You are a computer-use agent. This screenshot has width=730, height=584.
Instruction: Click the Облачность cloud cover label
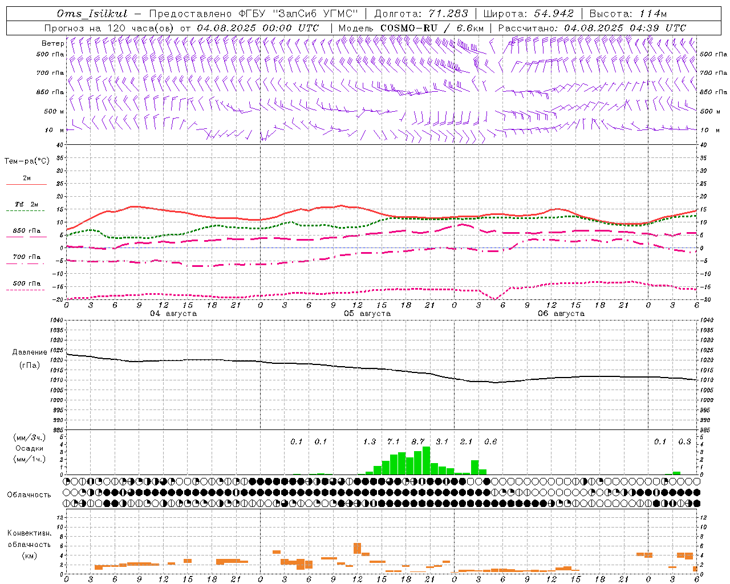pos(29,494)
